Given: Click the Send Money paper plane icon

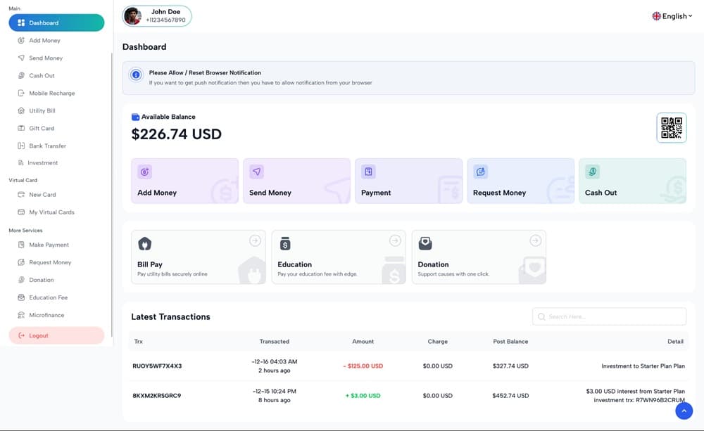Looking at the screenshot, I should [257, 172].
